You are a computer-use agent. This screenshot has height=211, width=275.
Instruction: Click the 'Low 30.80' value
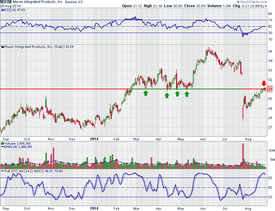point(173,6)
